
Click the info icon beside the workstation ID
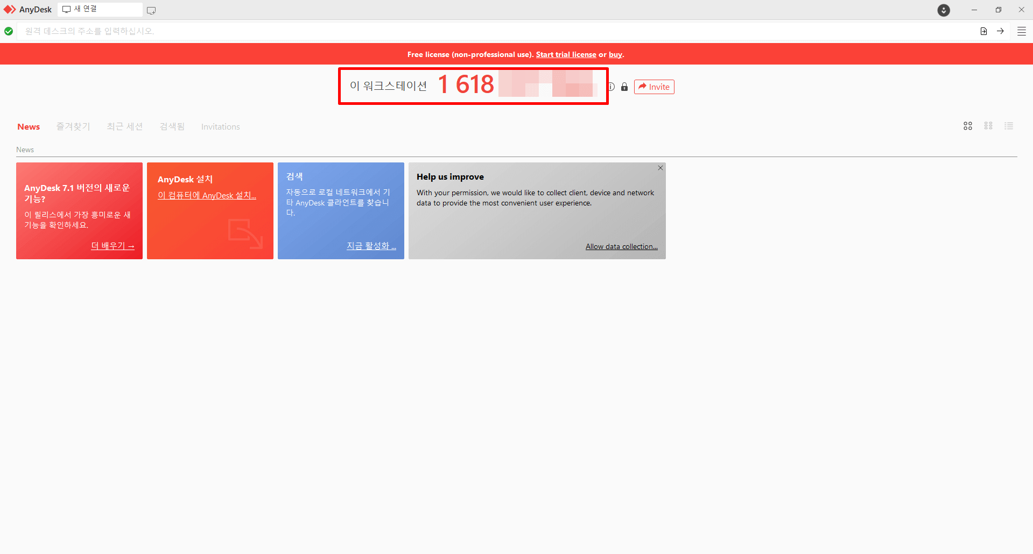click(612, 87)
